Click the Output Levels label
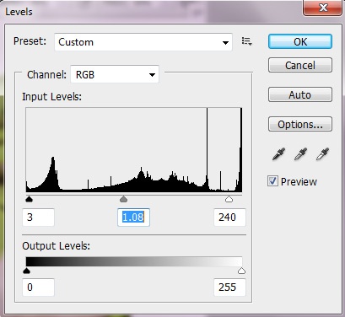 coord(57,246)
